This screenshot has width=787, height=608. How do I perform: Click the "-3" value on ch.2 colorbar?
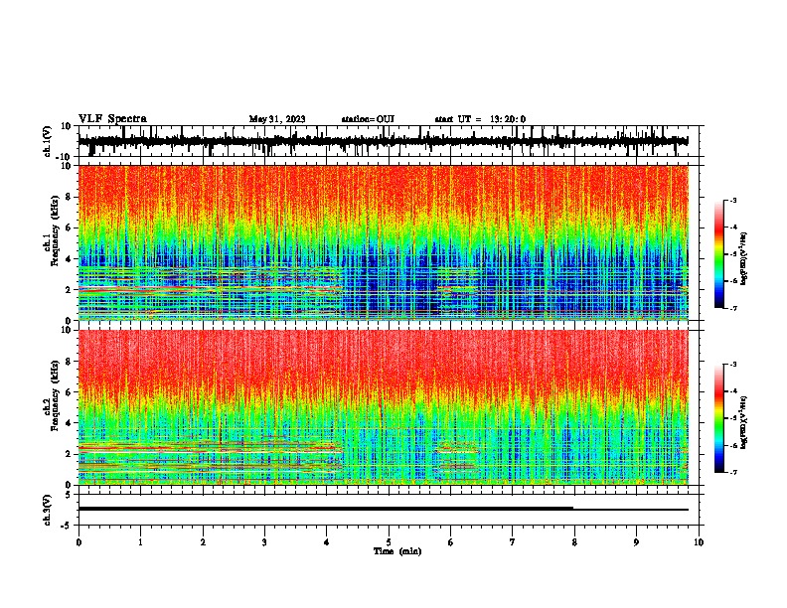(x=733, y=365)
